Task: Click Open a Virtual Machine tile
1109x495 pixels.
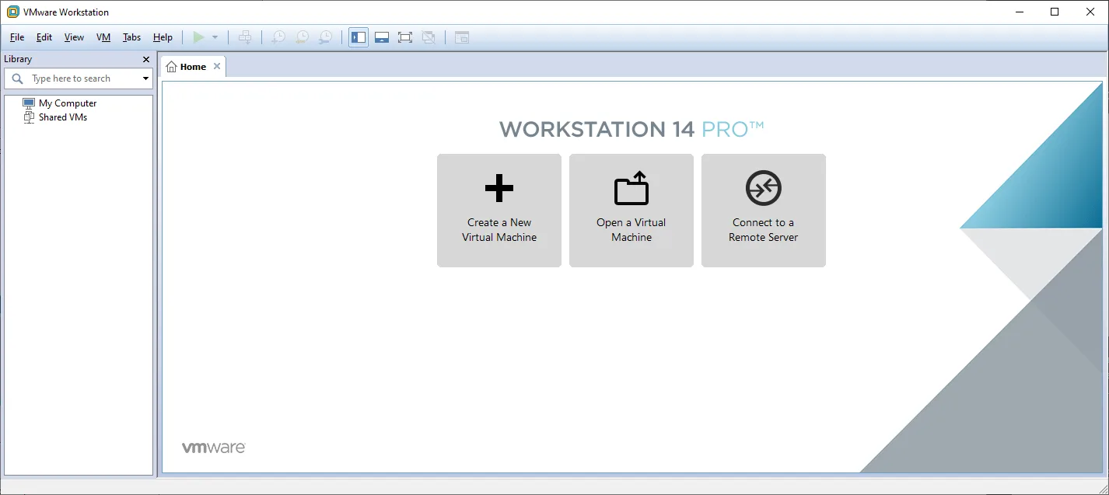Action: (x=631, y=211)
